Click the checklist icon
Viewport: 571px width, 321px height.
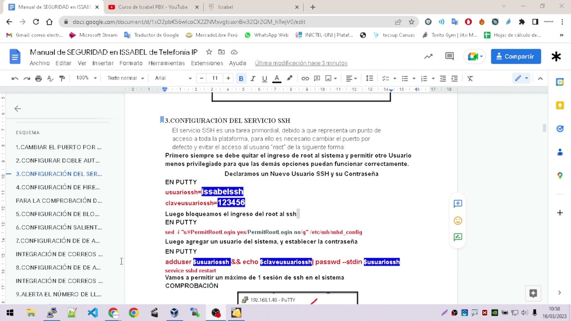point(385,78)
